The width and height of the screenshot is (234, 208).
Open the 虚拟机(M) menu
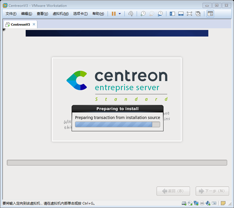click(x=61, y=14)
